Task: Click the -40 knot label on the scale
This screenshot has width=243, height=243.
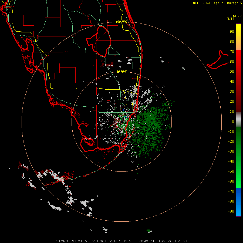Action: pos(231,161)
